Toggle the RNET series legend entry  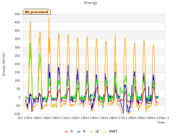click(110, 131)
